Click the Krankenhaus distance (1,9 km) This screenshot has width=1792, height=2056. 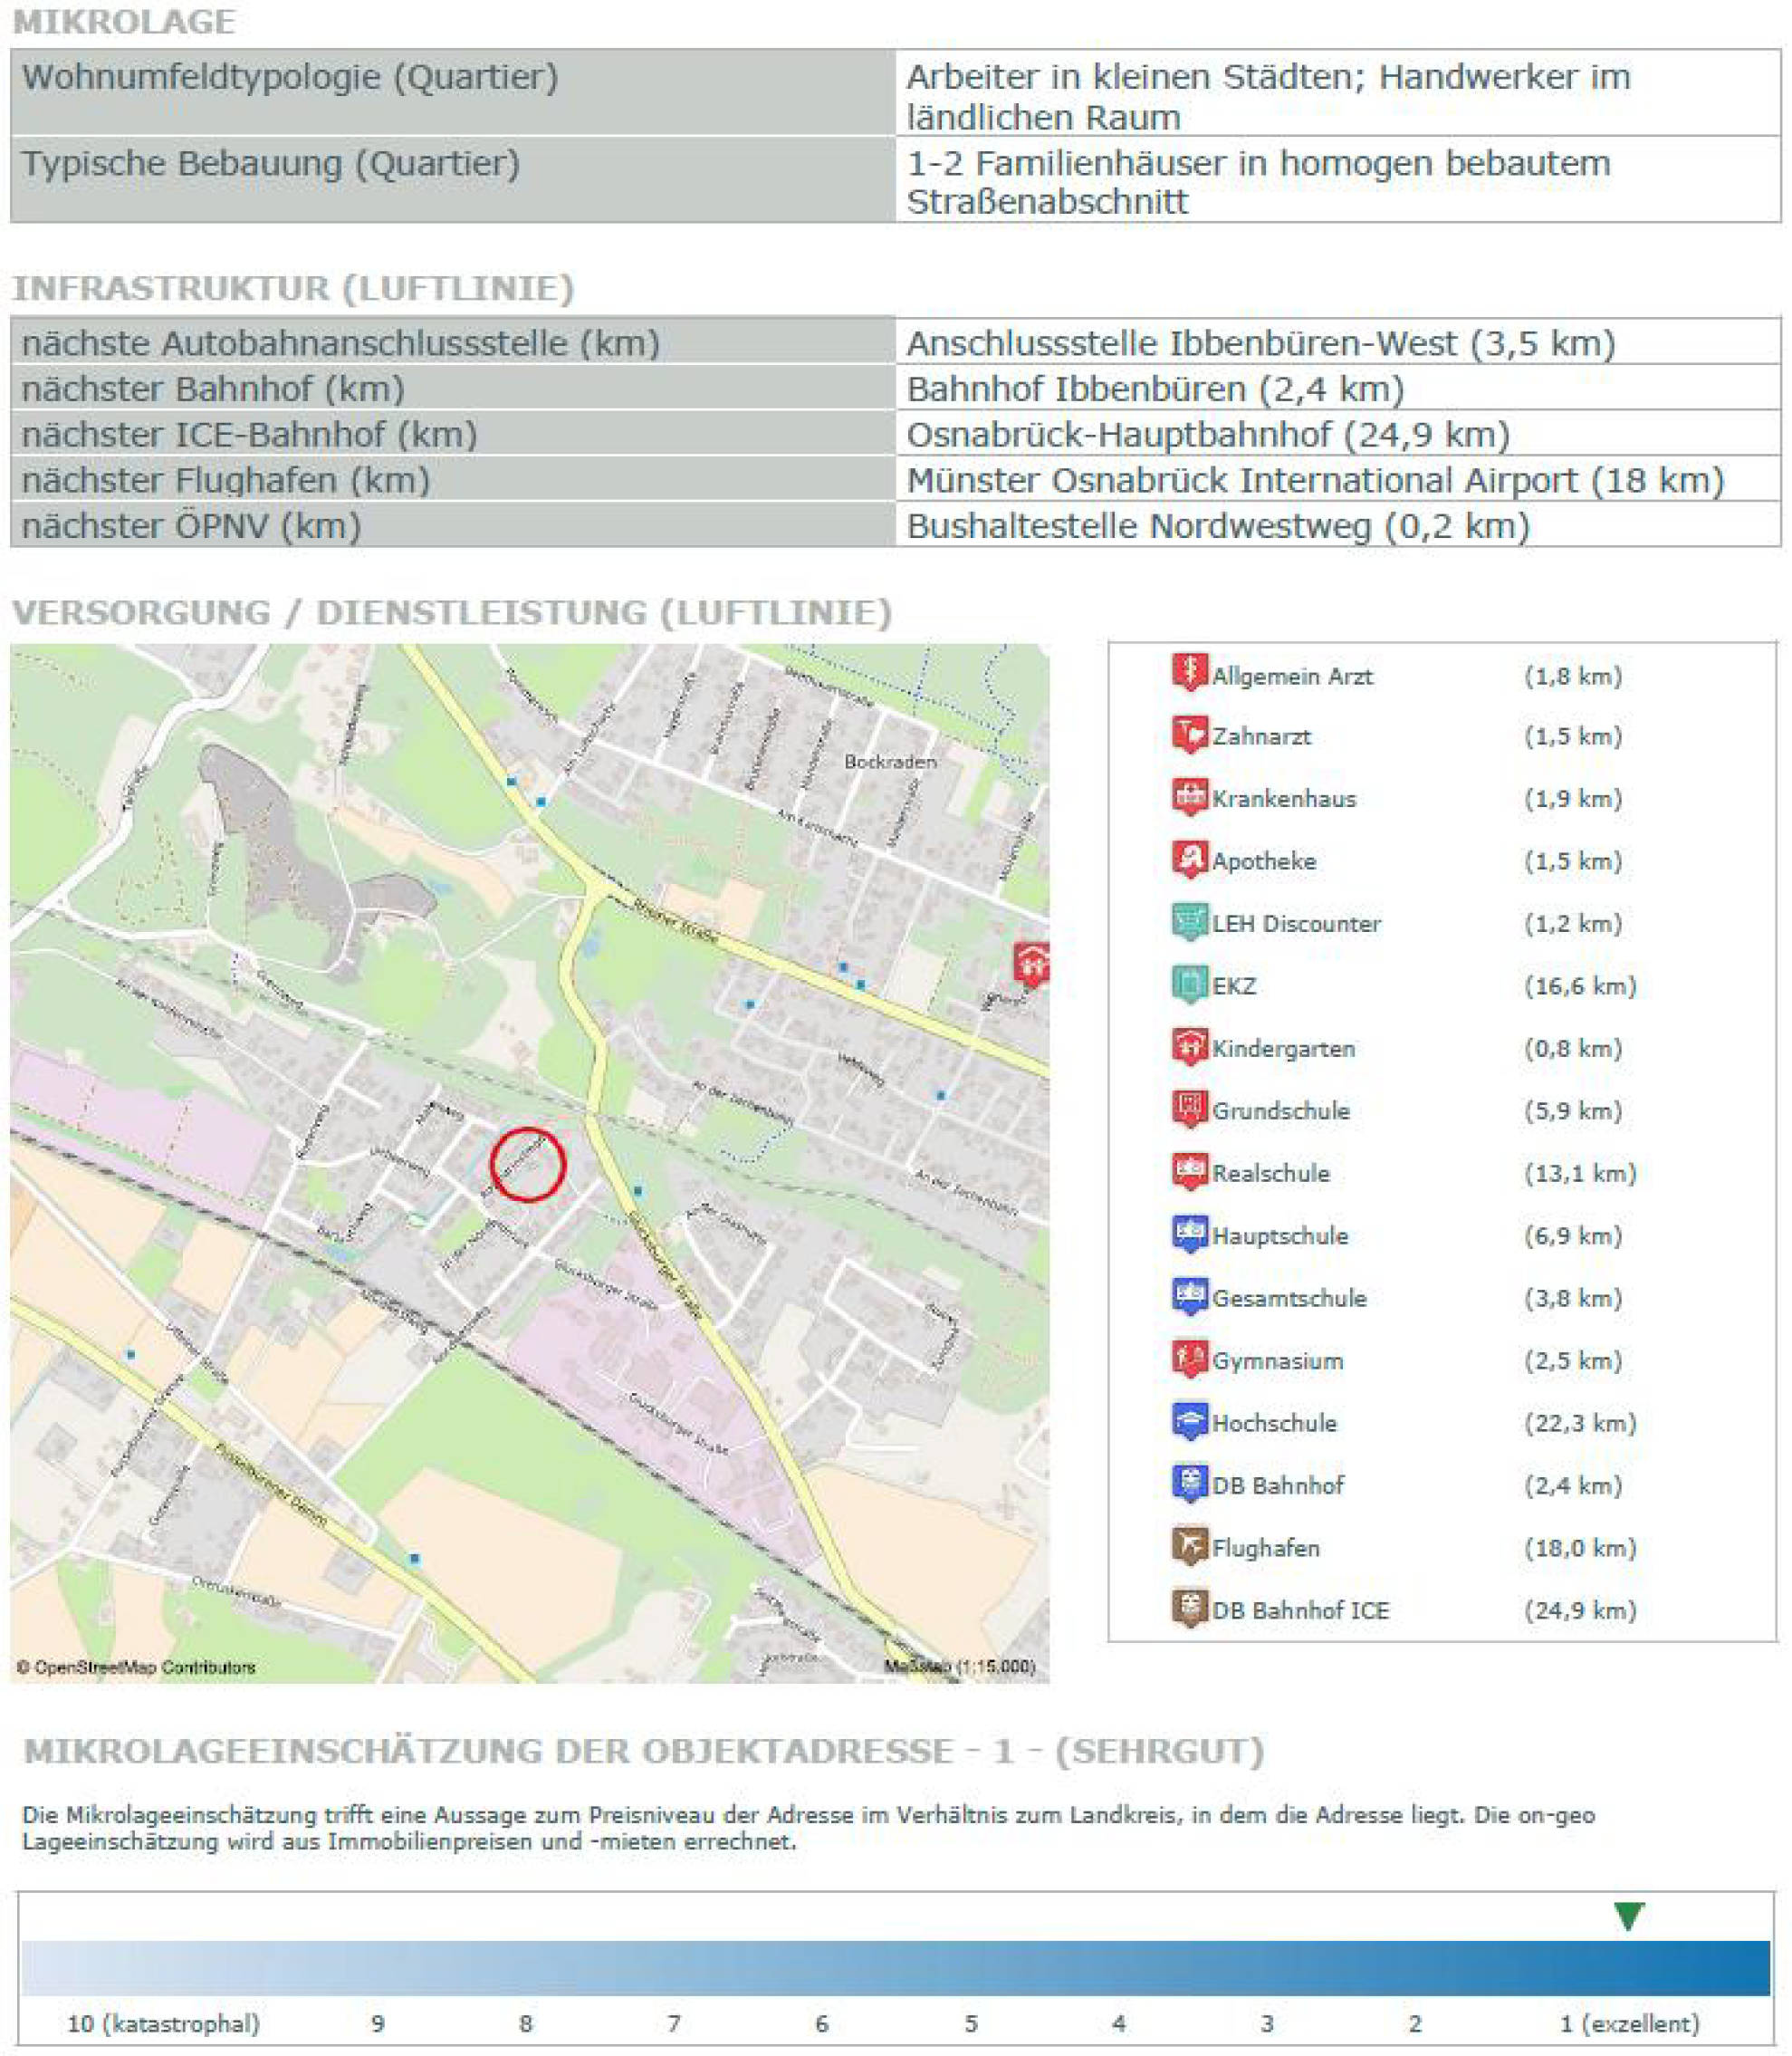(x=1573, y=799)
